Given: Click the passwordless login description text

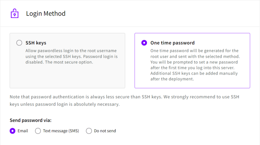Looking at the screenshot, I should [x=71, y=56].
